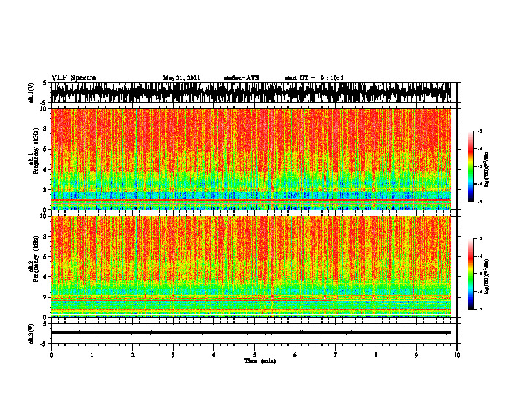Viewport: 515px width, 398px height.
Task: Click the 10 minute tick label on time axis
Action: (457, 355)
